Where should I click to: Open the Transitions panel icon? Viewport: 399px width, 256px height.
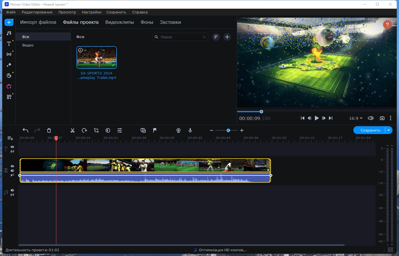pos(9,54)
